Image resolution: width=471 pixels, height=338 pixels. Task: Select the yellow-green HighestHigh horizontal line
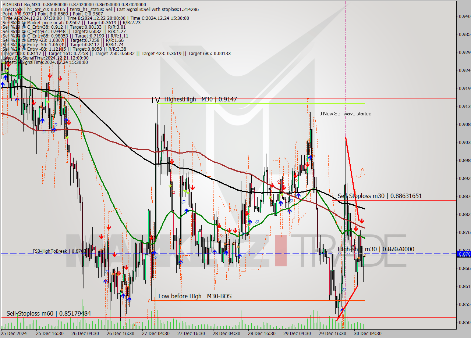[x=261, y=104]
